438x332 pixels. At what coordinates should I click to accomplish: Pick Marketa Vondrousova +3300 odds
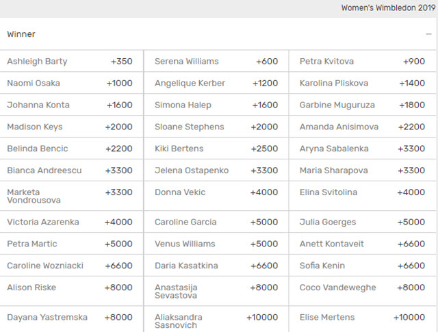click(70, 196)
